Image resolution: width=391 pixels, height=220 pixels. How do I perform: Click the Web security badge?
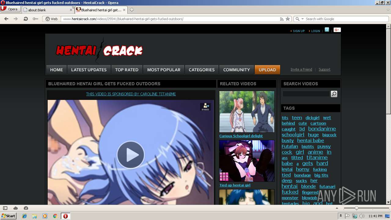click(52, 19)
